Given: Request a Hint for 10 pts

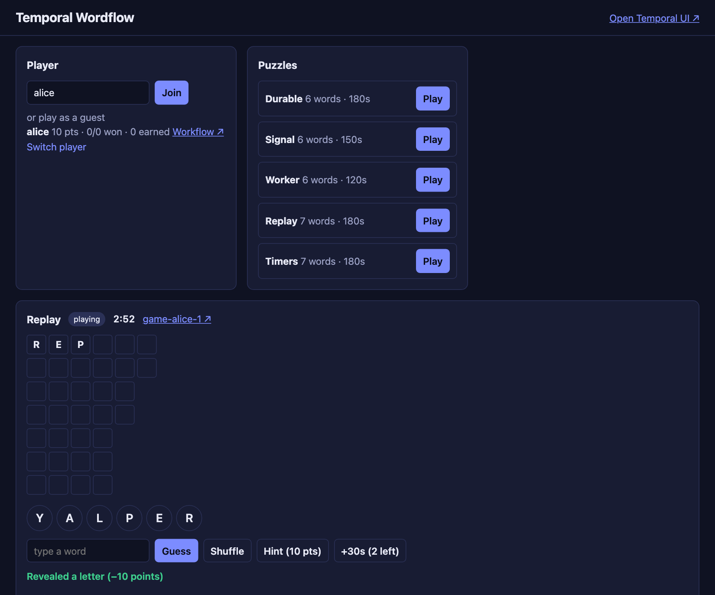Looking at the screenshot, I should coord(292,551).
